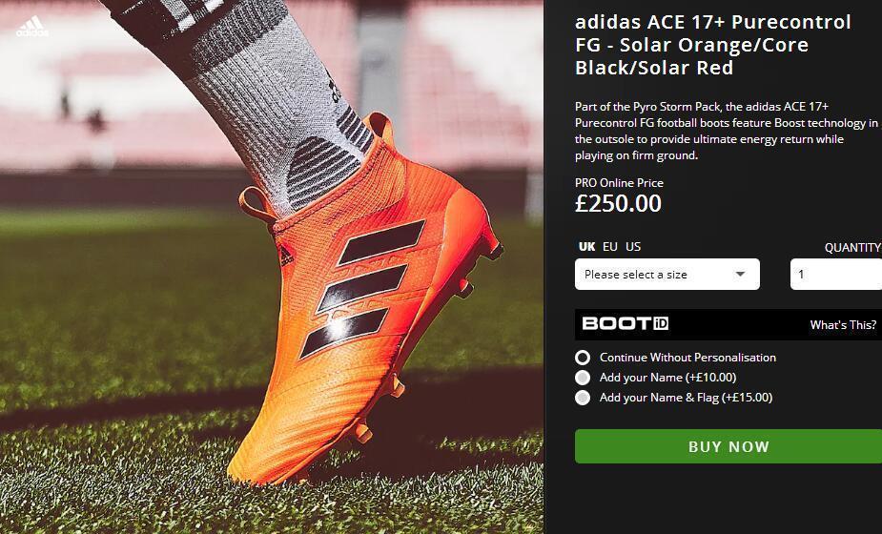The height and width of the screenshot is (534, 882).
Task: Focus the Quantity input field
Action: pos(835,275)
